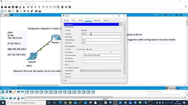Viewport: 188px width, 105px height.
Task: Pick the 2911 router from device list
Action: pyautogui.click(x=46, y=92)
